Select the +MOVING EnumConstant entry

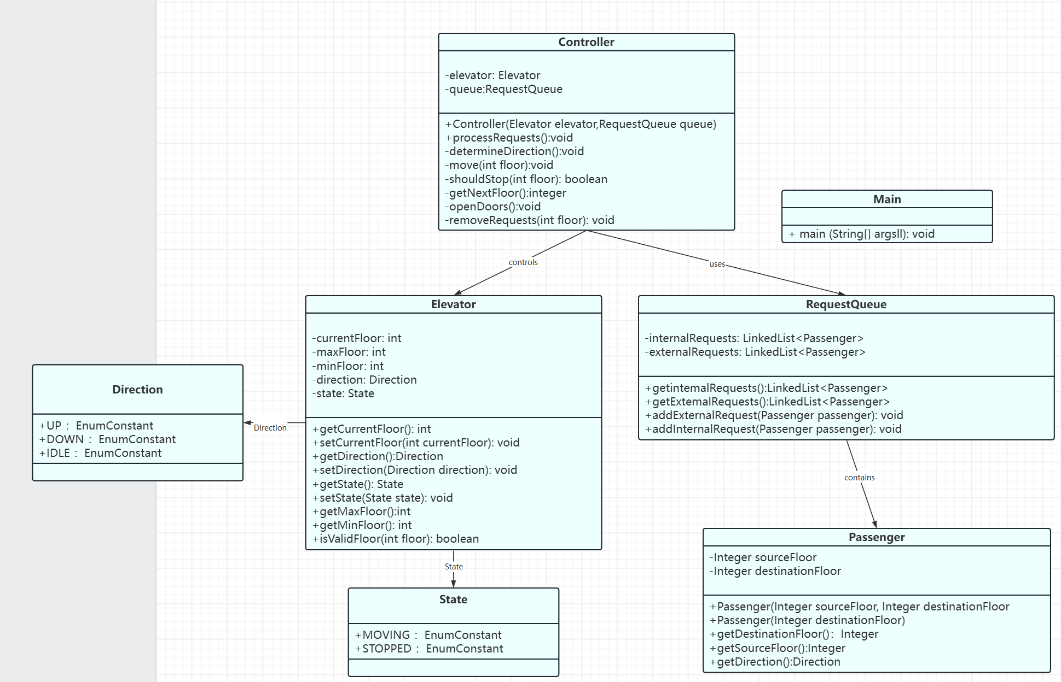pyautogui.click(x=428, y=635)
